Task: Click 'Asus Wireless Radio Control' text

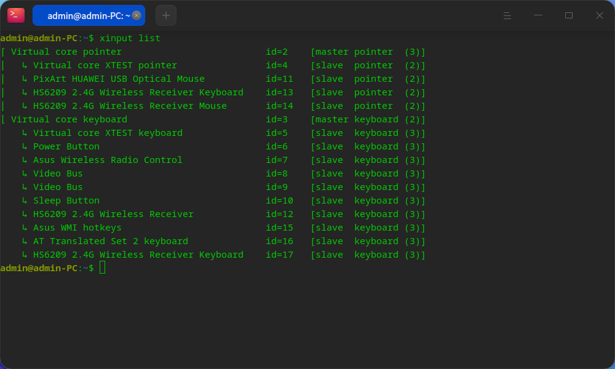Action: pos(108,160)
